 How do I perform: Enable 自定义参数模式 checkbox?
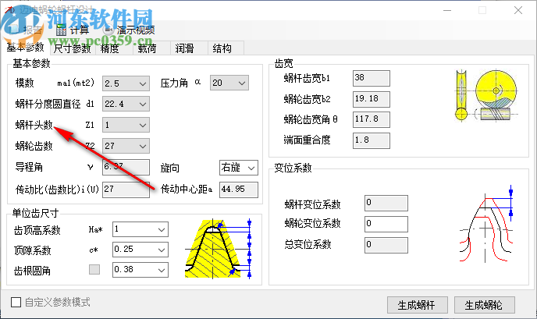[16, 302]
